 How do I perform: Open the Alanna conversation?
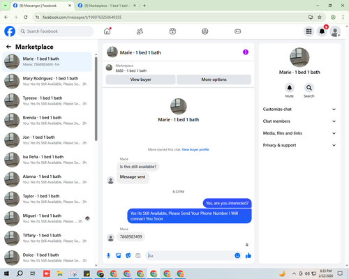pyautogui.click(x=47, y=179)
